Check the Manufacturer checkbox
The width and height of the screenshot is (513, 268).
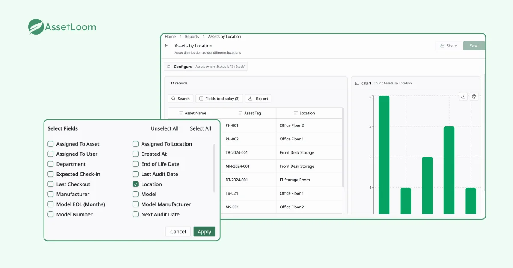tap(50, 194)
